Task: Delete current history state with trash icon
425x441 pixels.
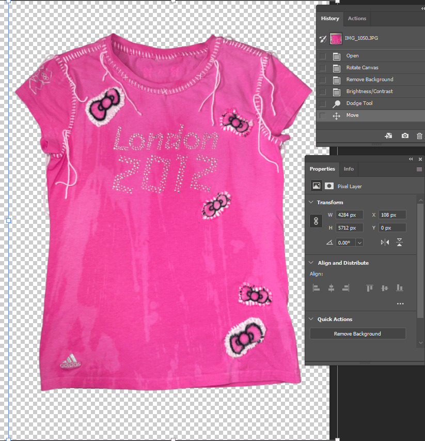Action: (419, 136)
